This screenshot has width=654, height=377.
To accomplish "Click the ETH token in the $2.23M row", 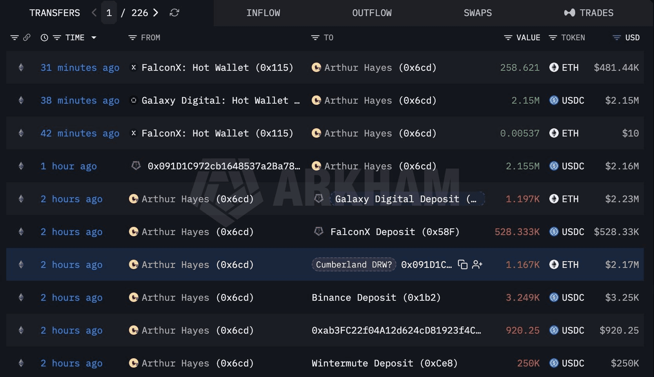I will click(564, 199).
